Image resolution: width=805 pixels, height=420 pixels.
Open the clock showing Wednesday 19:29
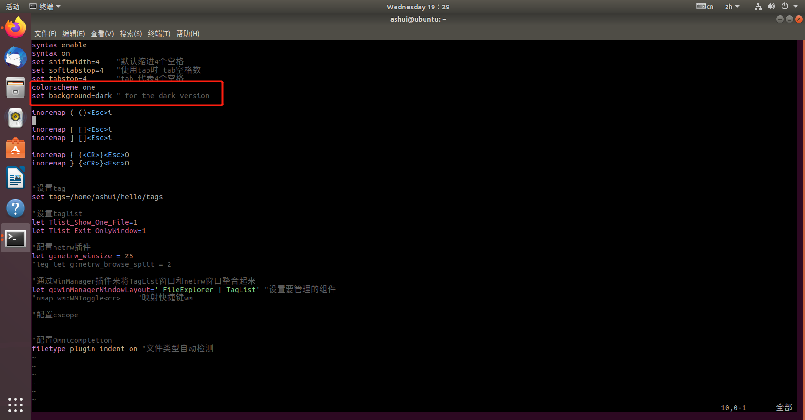(418, 7)
